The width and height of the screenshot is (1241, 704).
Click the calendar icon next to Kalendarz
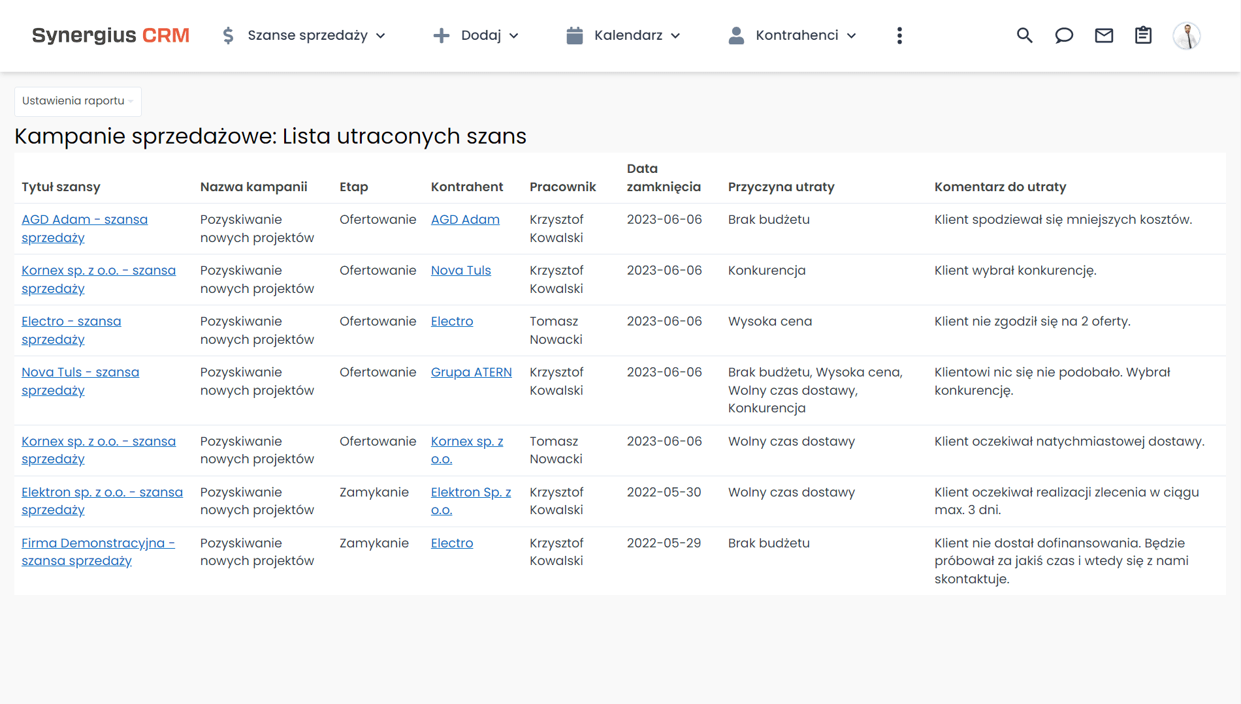575,36
